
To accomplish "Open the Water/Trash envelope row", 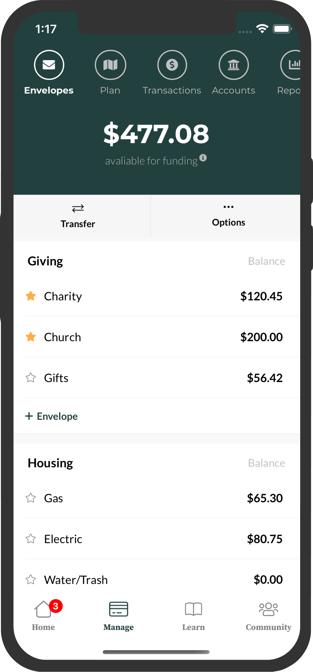I will click(x=156, y=580).
